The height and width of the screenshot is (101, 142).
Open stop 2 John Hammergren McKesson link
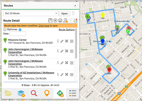(25, 51)
